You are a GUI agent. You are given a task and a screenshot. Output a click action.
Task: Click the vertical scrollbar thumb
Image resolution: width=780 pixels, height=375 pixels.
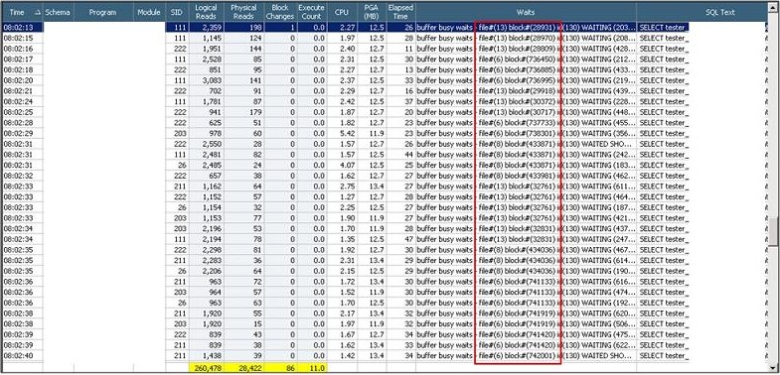[x=772, y=232]
